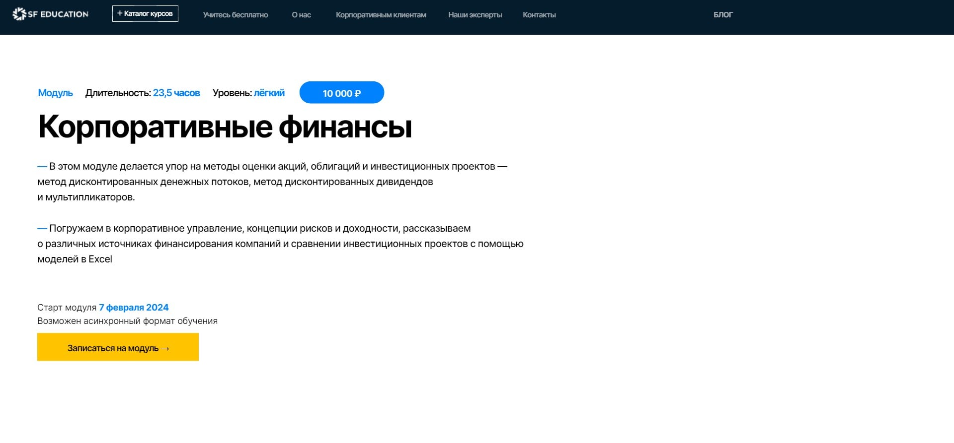
Task: Click the Корпоративные финансы heading
Action: click(x=225, y=127)
